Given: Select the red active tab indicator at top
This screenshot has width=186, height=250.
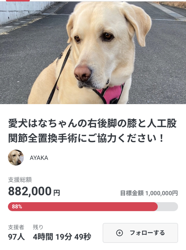Looking at the screenshot, I should 18,1.
